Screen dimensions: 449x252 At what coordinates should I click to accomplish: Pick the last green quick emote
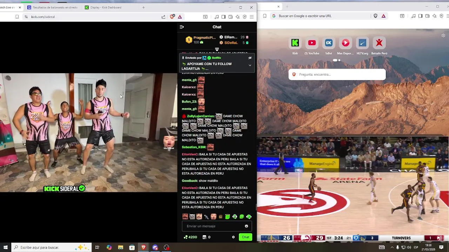point(249,217)
